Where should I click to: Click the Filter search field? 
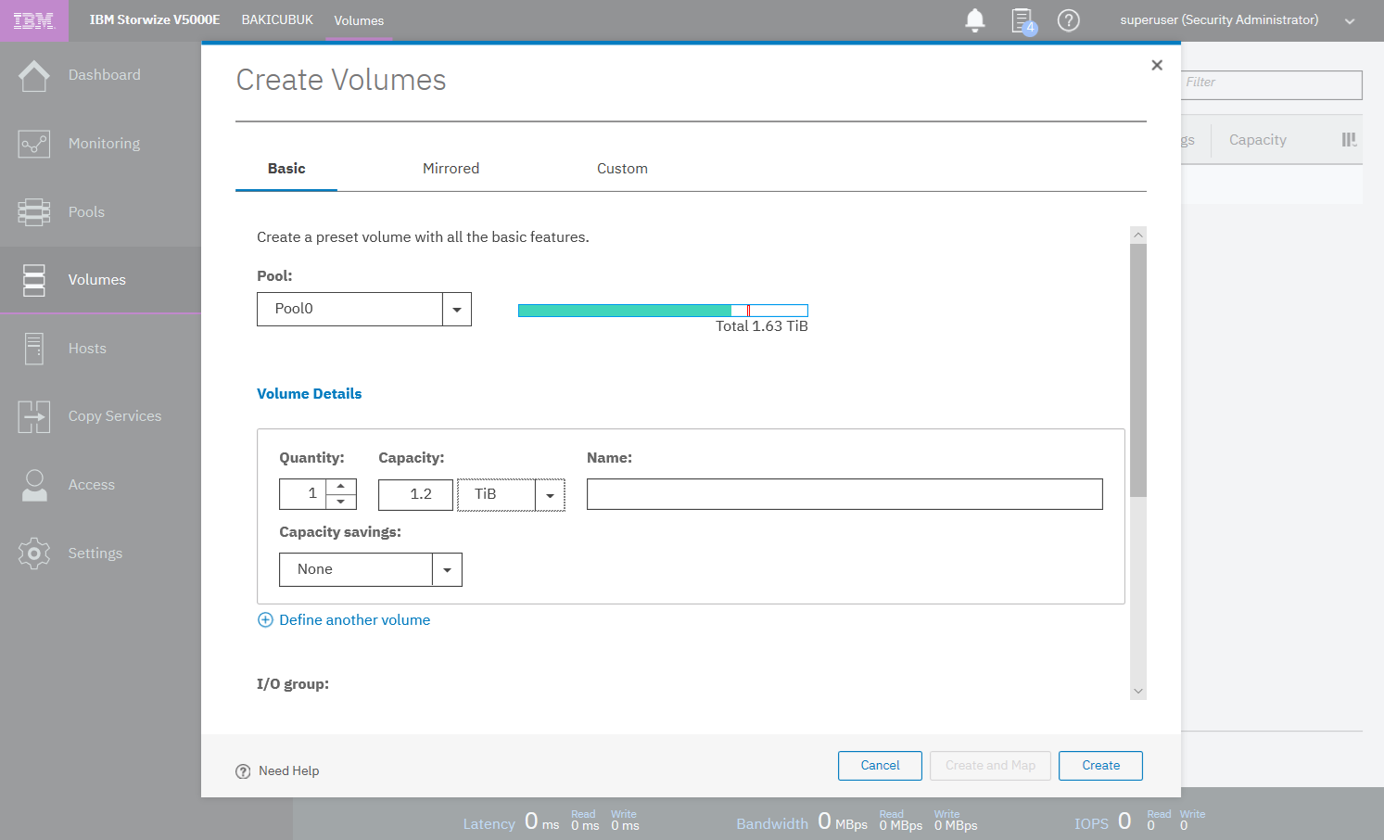1272,85
